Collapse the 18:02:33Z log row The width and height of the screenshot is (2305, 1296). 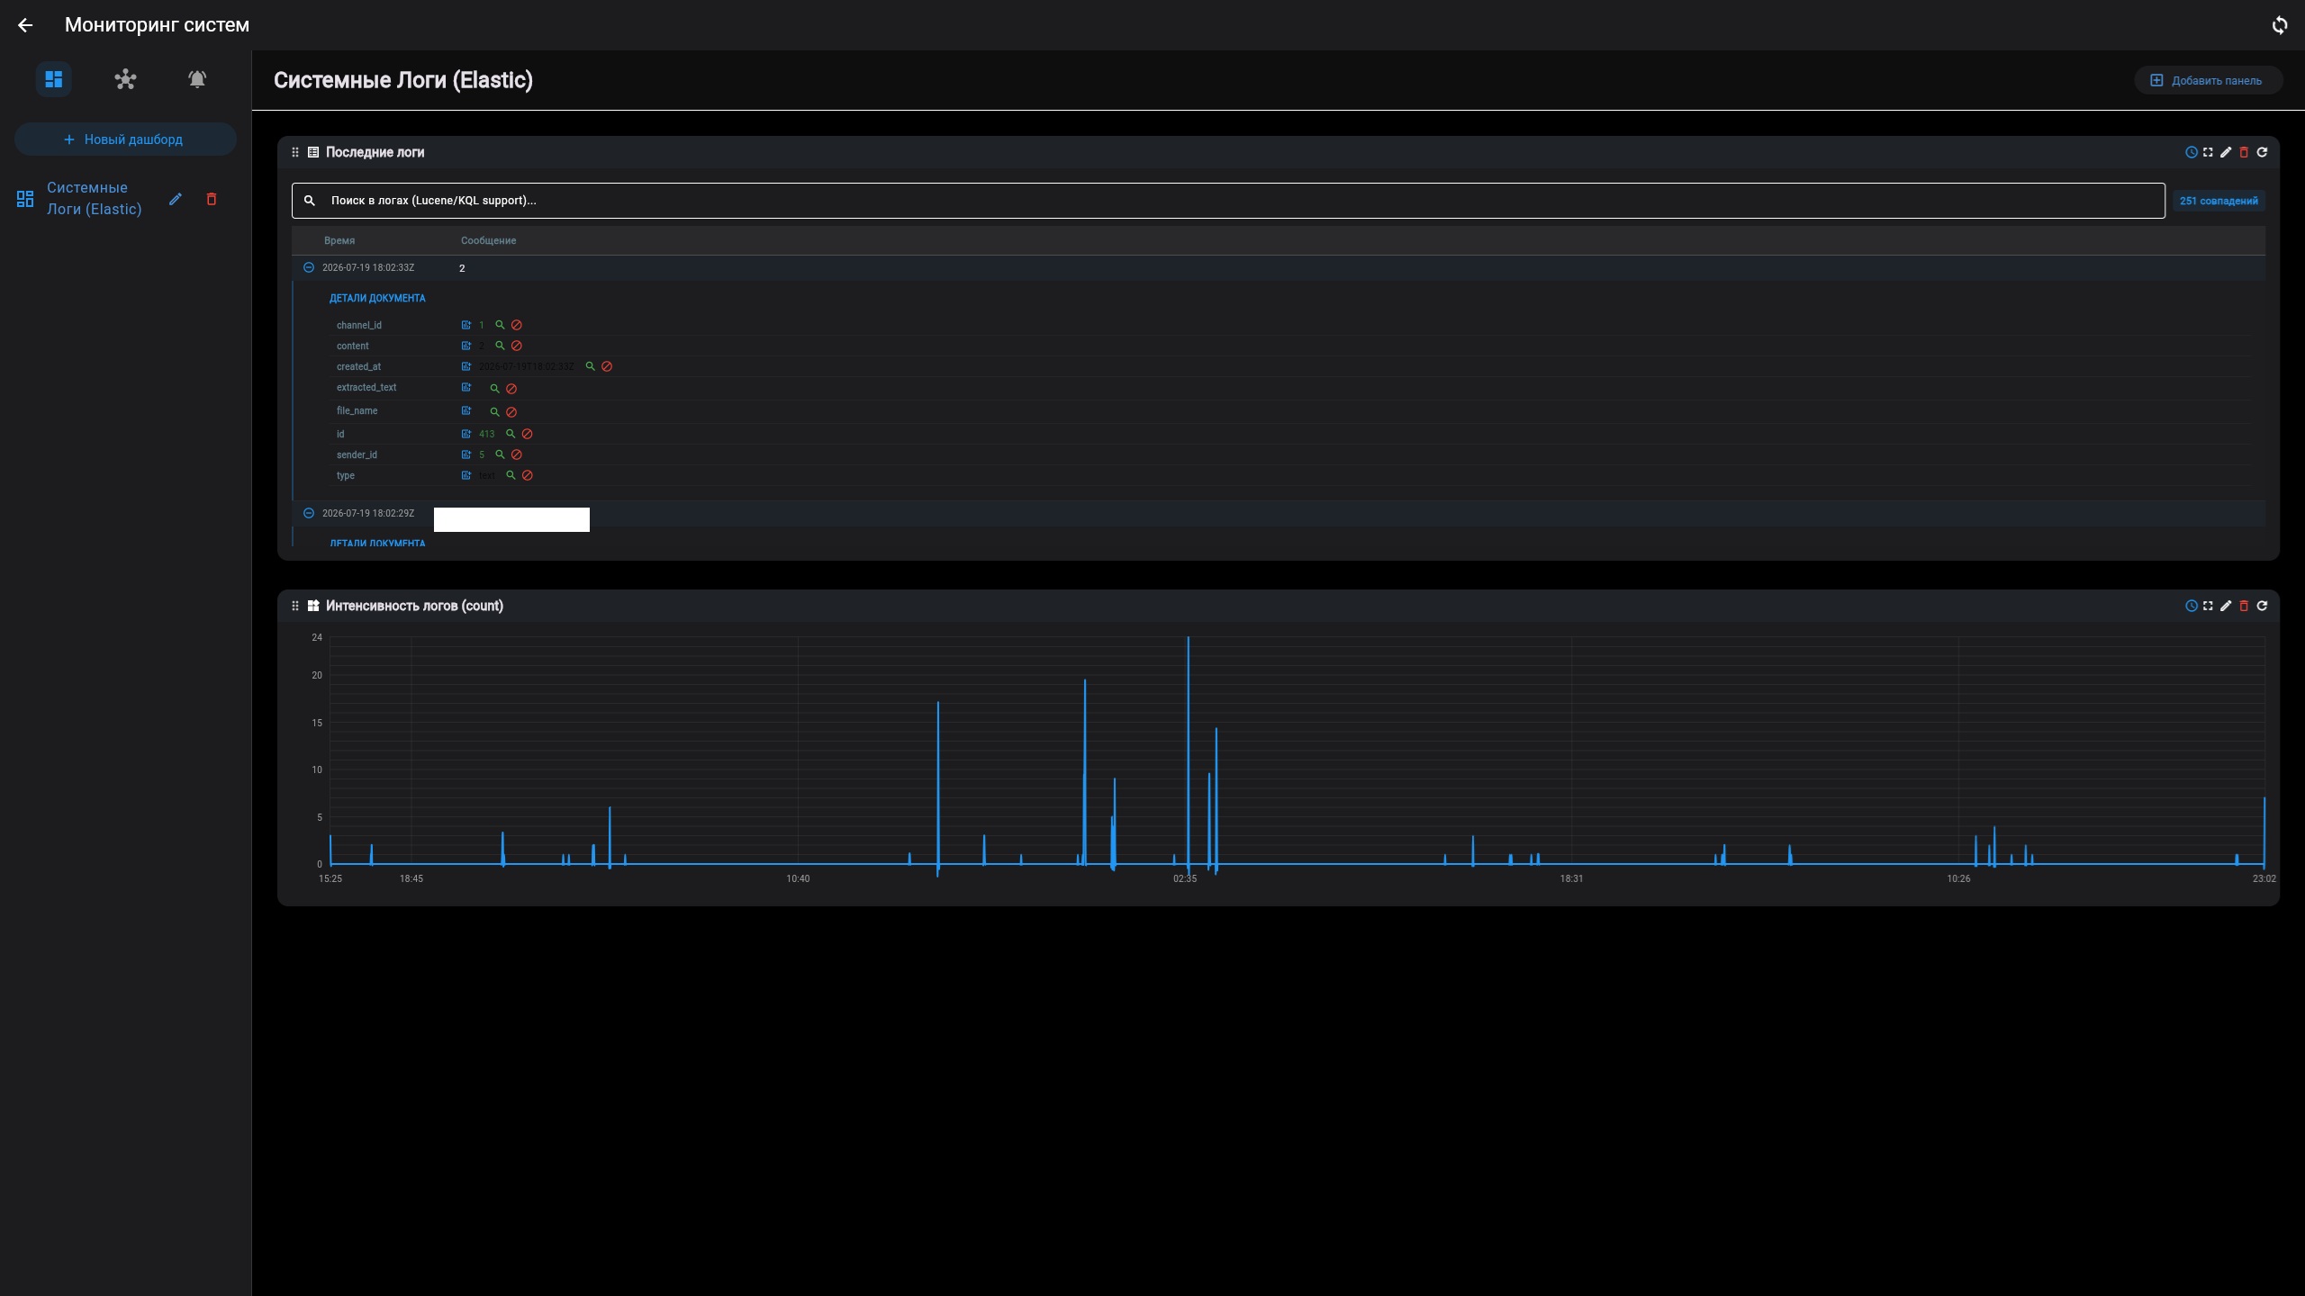pos(309,267)
